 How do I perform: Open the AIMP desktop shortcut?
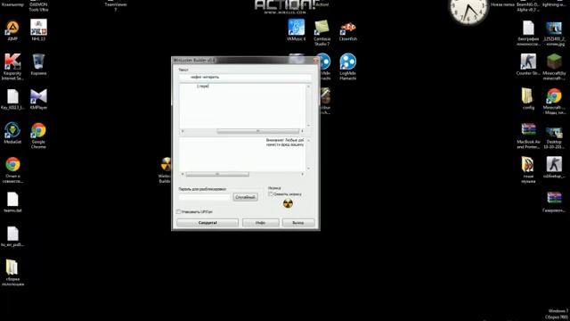click(12, 29)
